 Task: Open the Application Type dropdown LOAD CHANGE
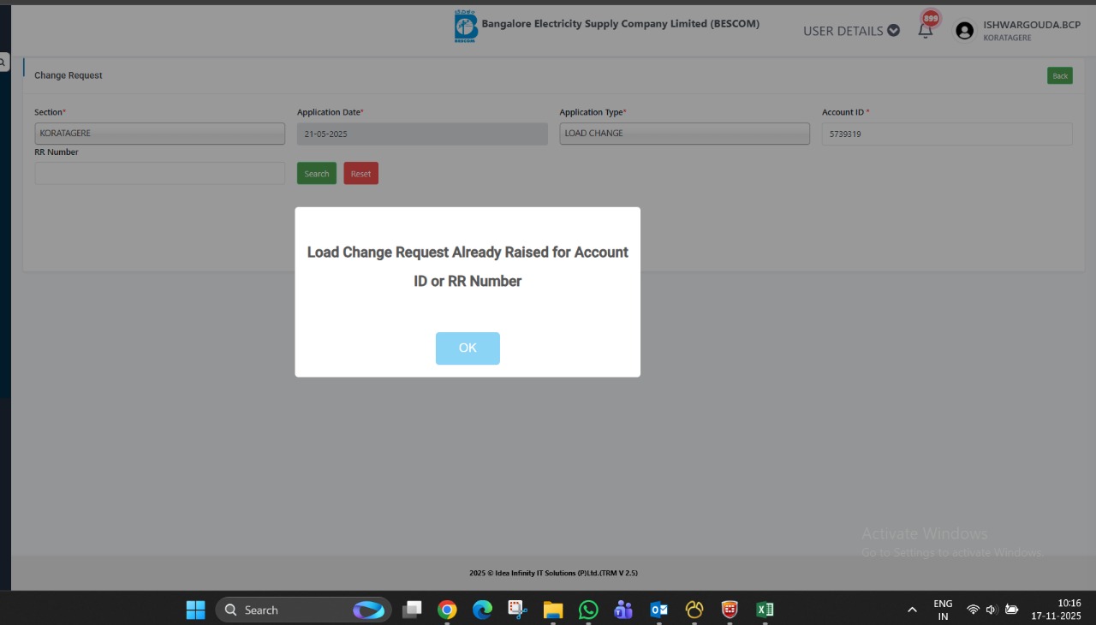(x=684, y=134)
